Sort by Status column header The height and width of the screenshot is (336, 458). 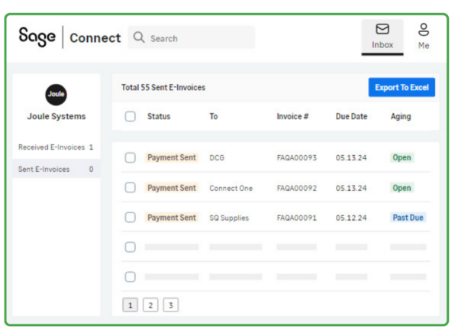point(159,117)
